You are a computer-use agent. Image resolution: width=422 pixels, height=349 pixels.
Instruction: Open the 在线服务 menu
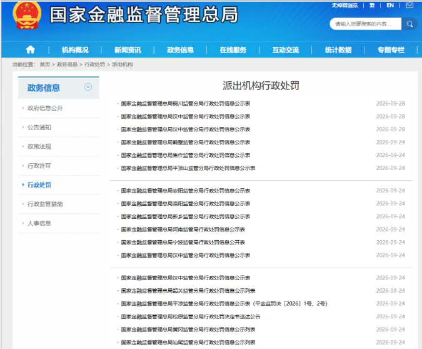coord(233,50)
